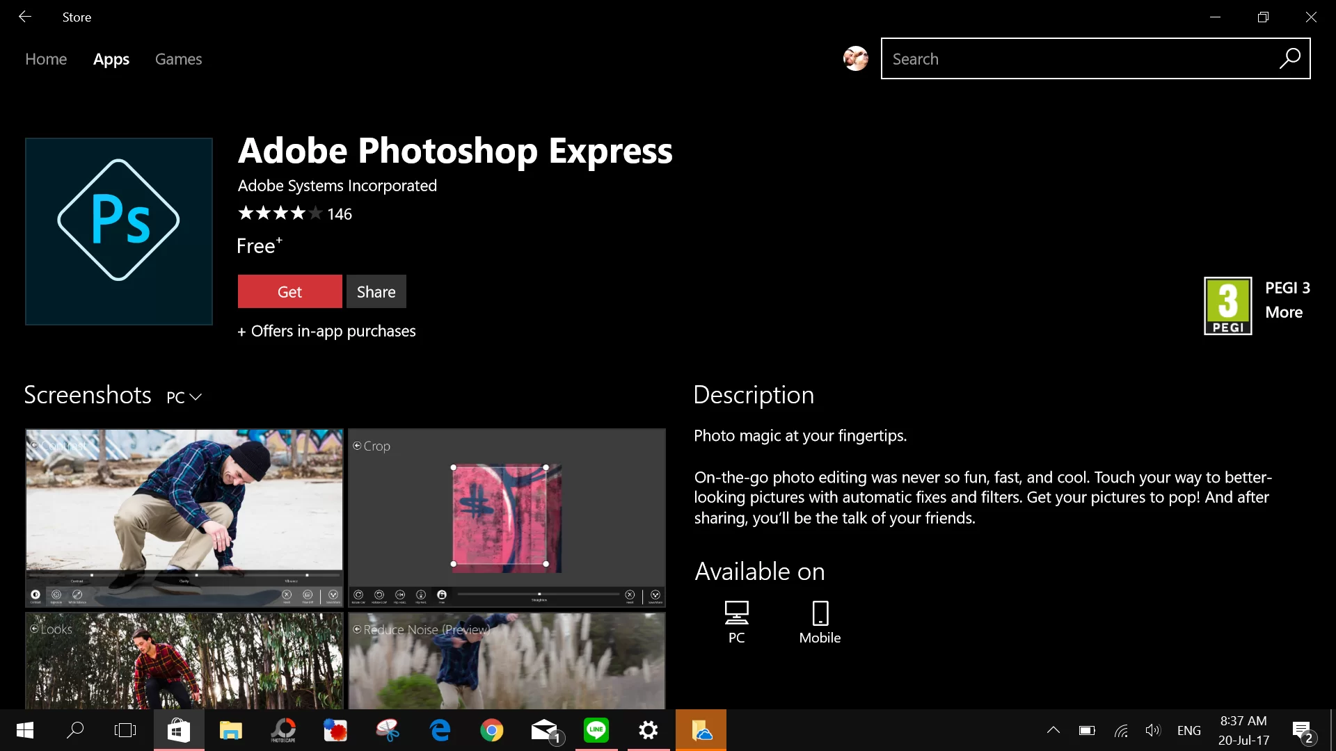This screenshot has height=751, width=1336.
Task: Click the 146 ratings count
Action: [x=340, y=214]
